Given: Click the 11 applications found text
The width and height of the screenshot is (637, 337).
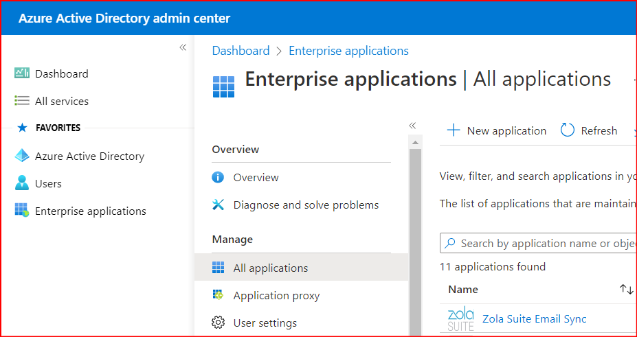Looking at the screenshot, I should (x=493, y=266).
